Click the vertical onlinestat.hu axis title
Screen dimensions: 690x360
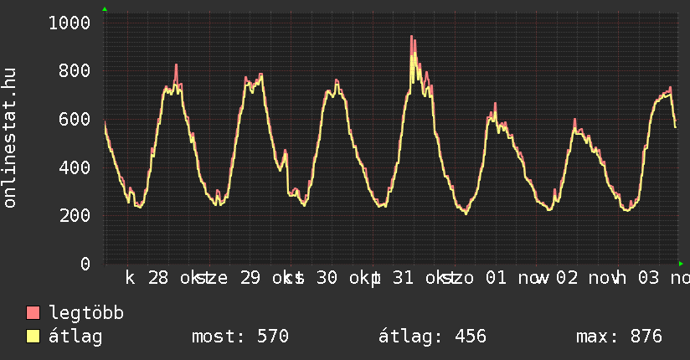10,138
